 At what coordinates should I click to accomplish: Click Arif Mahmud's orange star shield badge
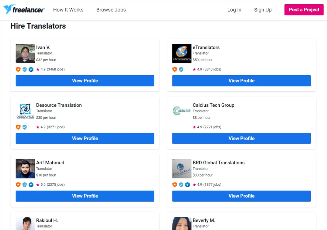pyautogui.click(x=18, y=184)
